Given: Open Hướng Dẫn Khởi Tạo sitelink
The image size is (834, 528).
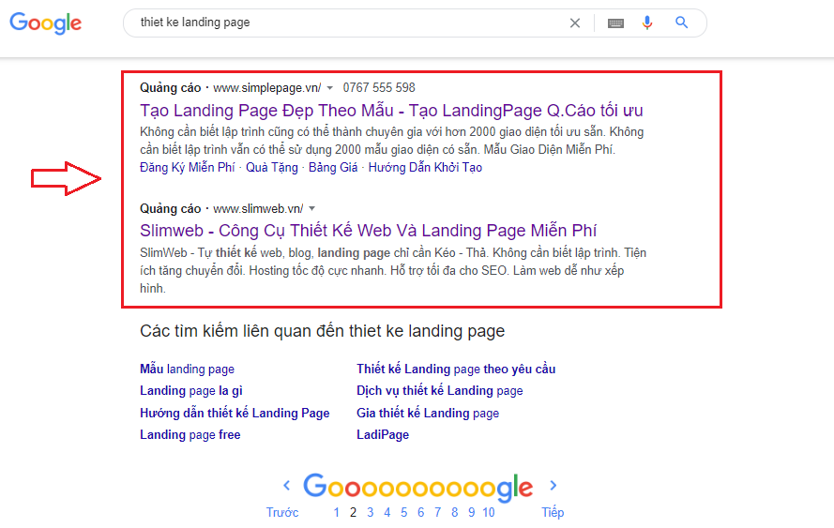Looking at the screenshot, I should [425, 168].
